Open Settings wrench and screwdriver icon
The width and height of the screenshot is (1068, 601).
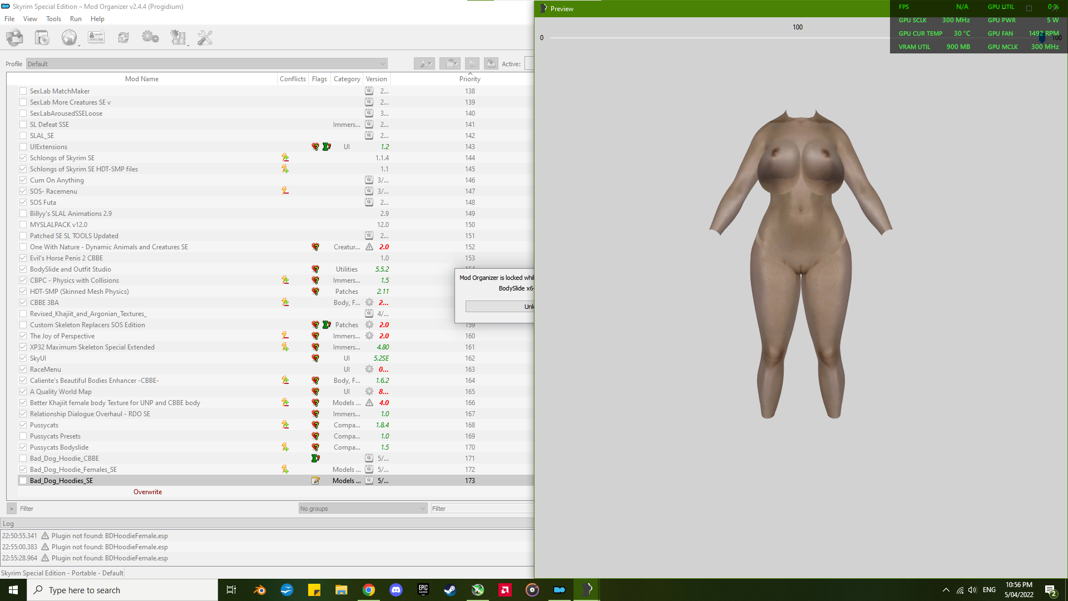click(205, 37)
